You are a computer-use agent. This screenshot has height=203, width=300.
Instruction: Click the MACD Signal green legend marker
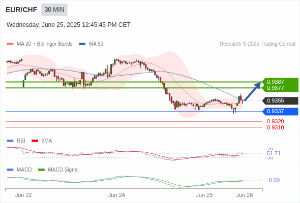(41, 170)
